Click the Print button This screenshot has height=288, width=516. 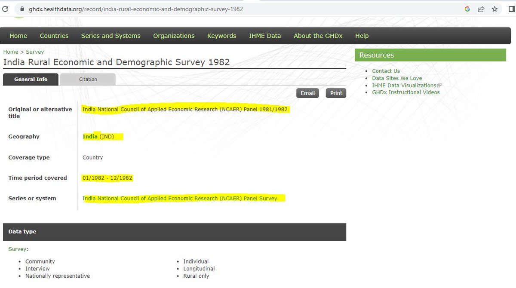coord(336,93)
